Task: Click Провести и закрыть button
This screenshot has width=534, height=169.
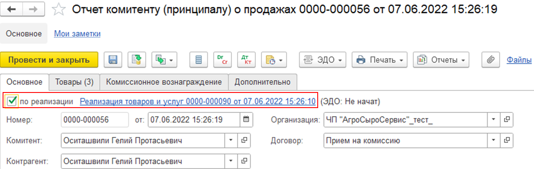Action: [x=49, y=60]
